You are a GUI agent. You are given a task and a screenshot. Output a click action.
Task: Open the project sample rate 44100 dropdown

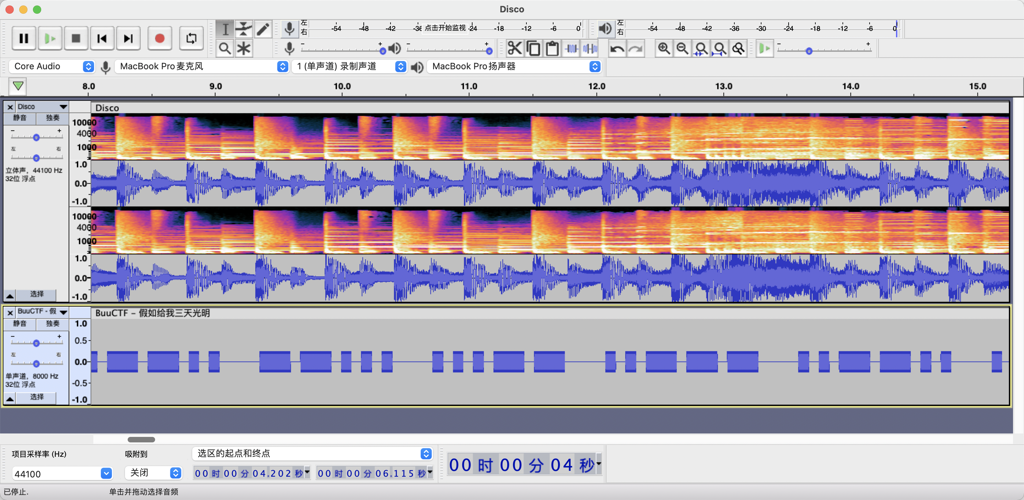pos(62,473)
